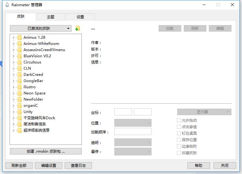This screenshot has height=174, width=242.
Task: Click the Animus 1.28 folder icon
Action: pos(20,37)
